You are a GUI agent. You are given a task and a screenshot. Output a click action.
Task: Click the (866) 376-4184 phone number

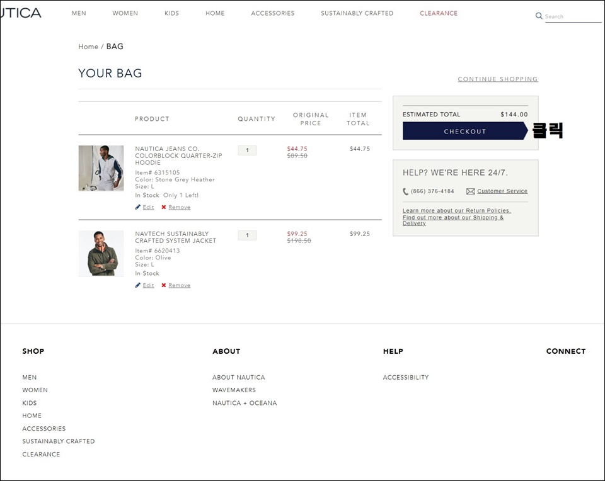click(432, 191)
